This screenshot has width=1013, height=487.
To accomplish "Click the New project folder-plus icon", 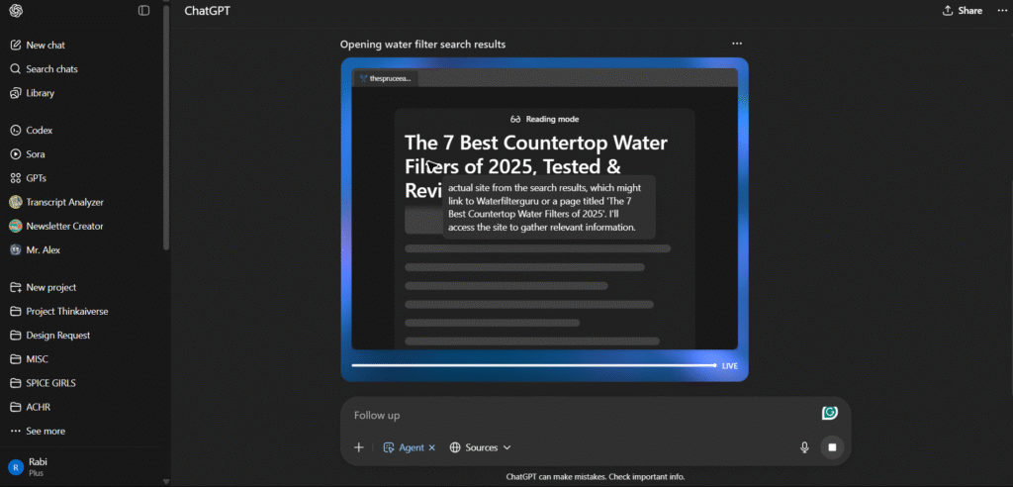I will tap(16, 288).
